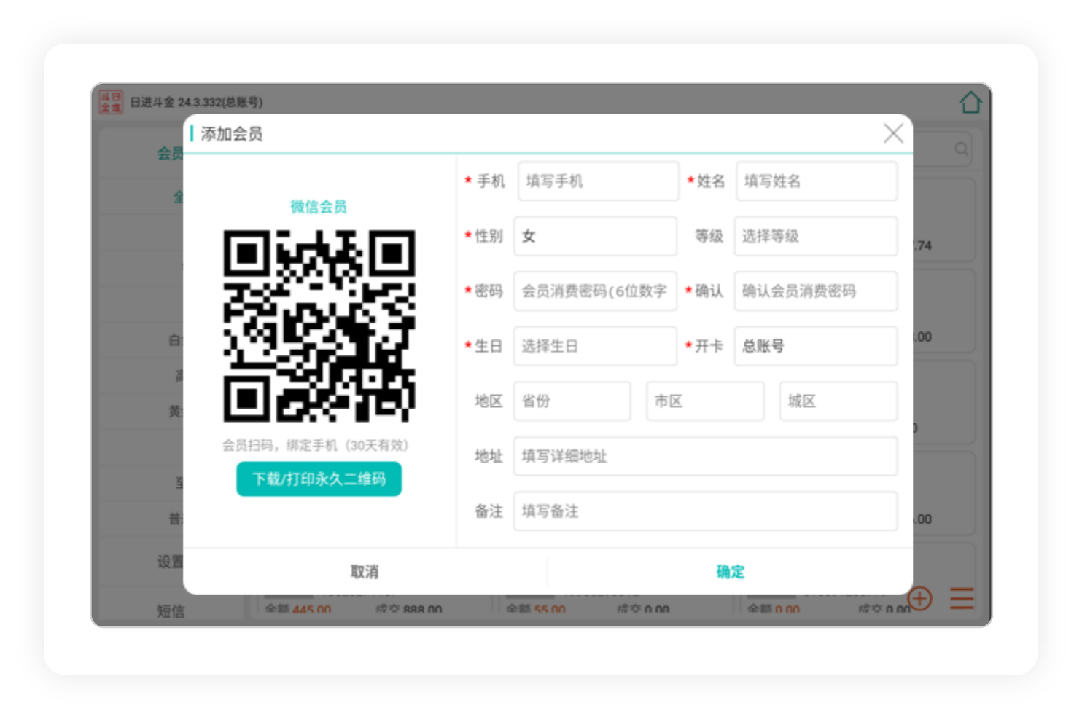Focus the 填写手机 phone field

(x=598, y=181)
